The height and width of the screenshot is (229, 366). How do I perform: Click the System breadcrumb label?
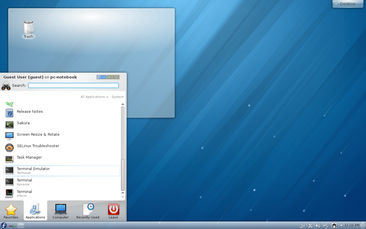coord(118,97)
